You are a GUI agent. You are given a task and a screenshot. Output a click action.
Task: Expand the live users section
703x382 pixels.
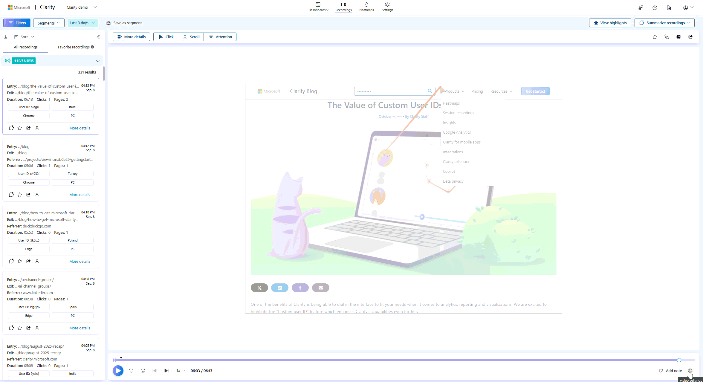pyautogui.click(x=98, y=61)
